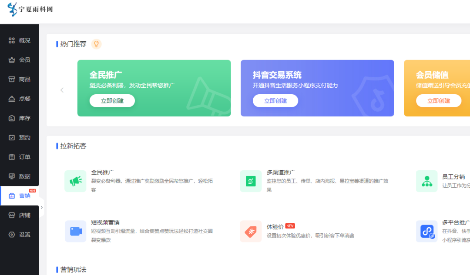Click the NEW badge next to 体验价
This screenshot has width=470, height=275.
[290, 226]
